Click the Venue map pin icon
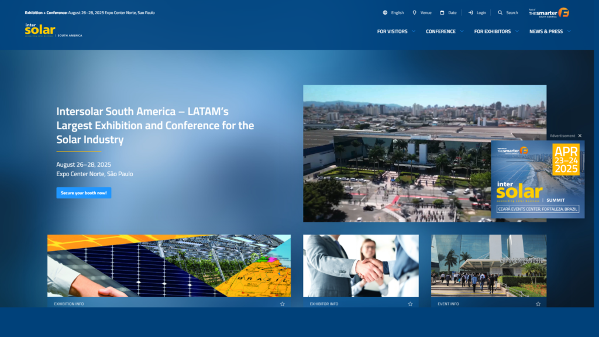 [415, 13]
